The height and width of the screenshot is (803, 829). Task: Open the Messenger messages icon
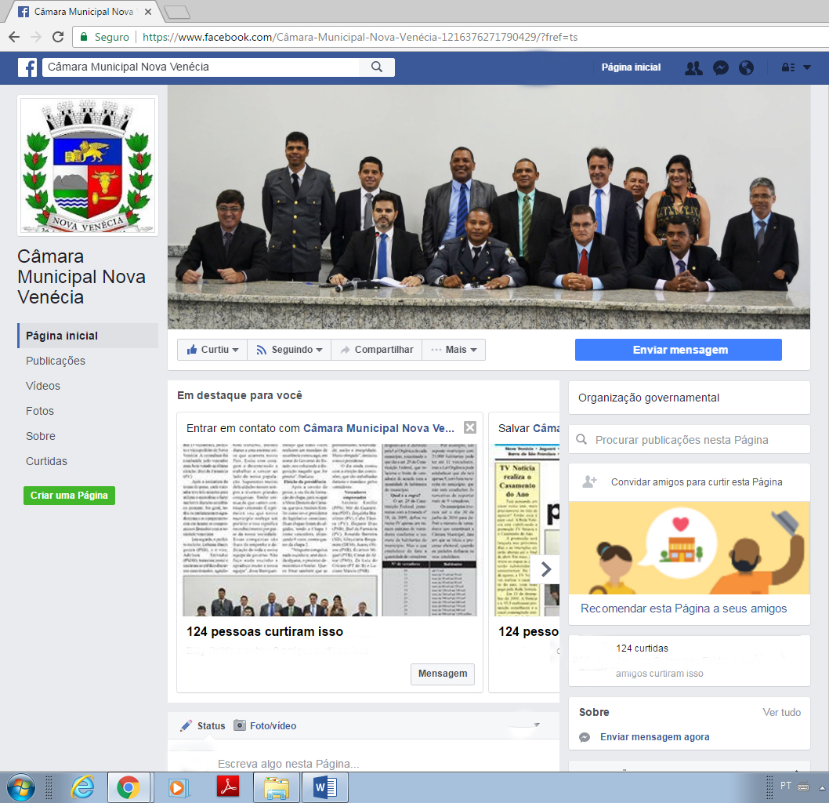point(720,67)
